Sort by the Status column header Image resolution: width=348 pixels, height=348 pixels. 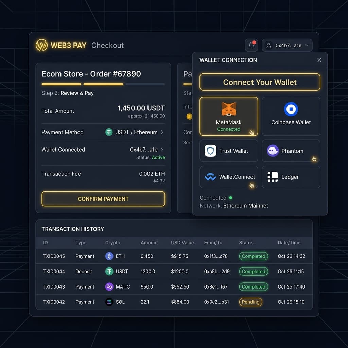coord(246,243)
